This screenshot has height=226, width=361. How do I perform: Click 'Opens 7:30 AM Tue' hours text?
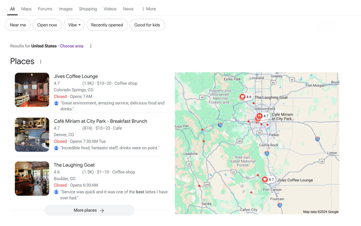88,141
